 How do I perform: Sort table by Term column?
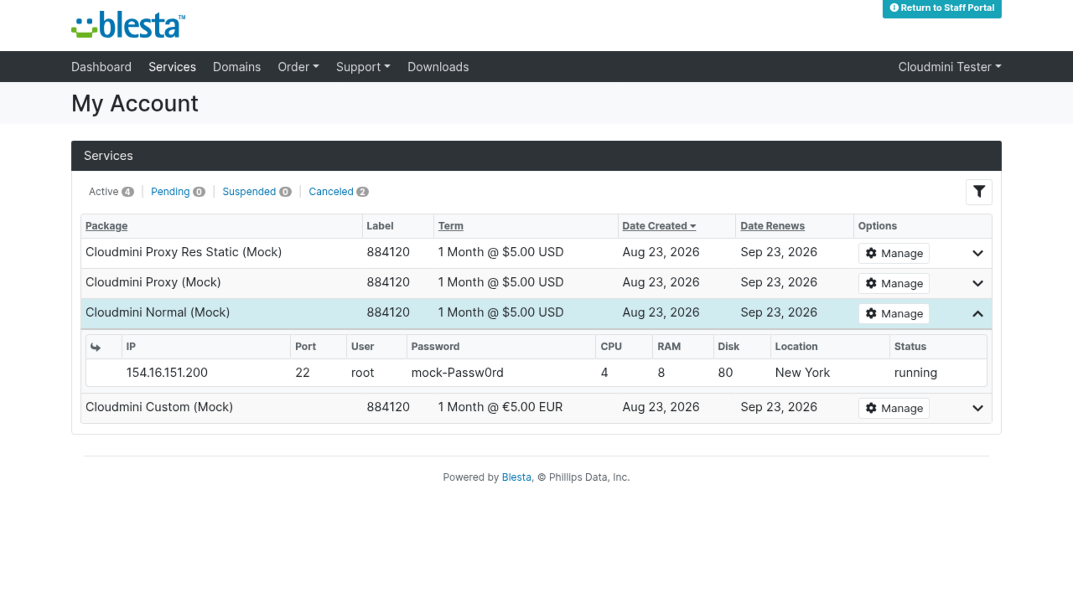click(x=450, y=226)
